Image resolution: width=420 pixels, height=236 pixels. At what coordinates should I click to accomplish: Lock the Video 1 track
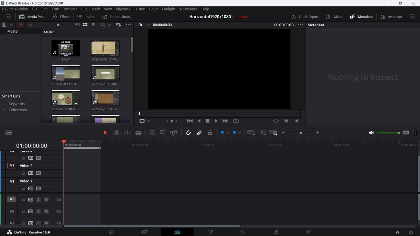point(23,188)
